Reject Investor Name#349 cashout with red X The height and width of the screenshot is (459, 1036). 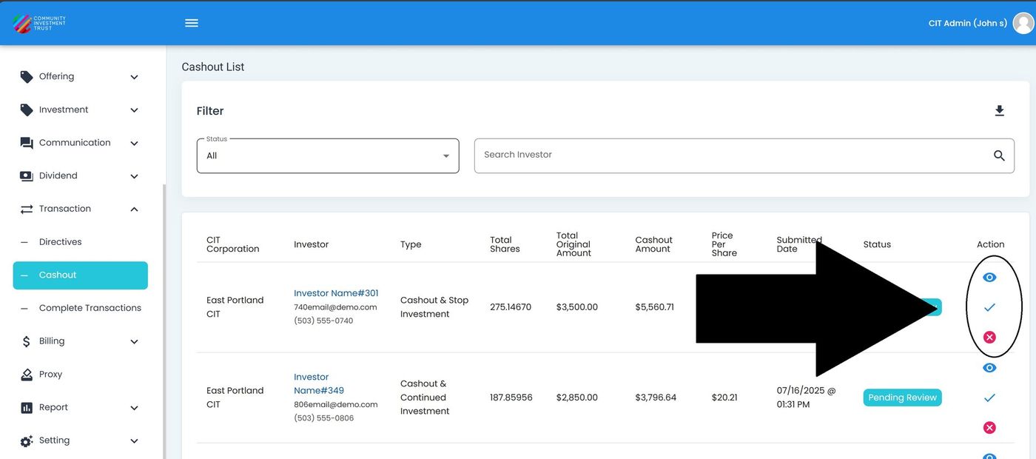pyautogui.click(x=989, y=428)
